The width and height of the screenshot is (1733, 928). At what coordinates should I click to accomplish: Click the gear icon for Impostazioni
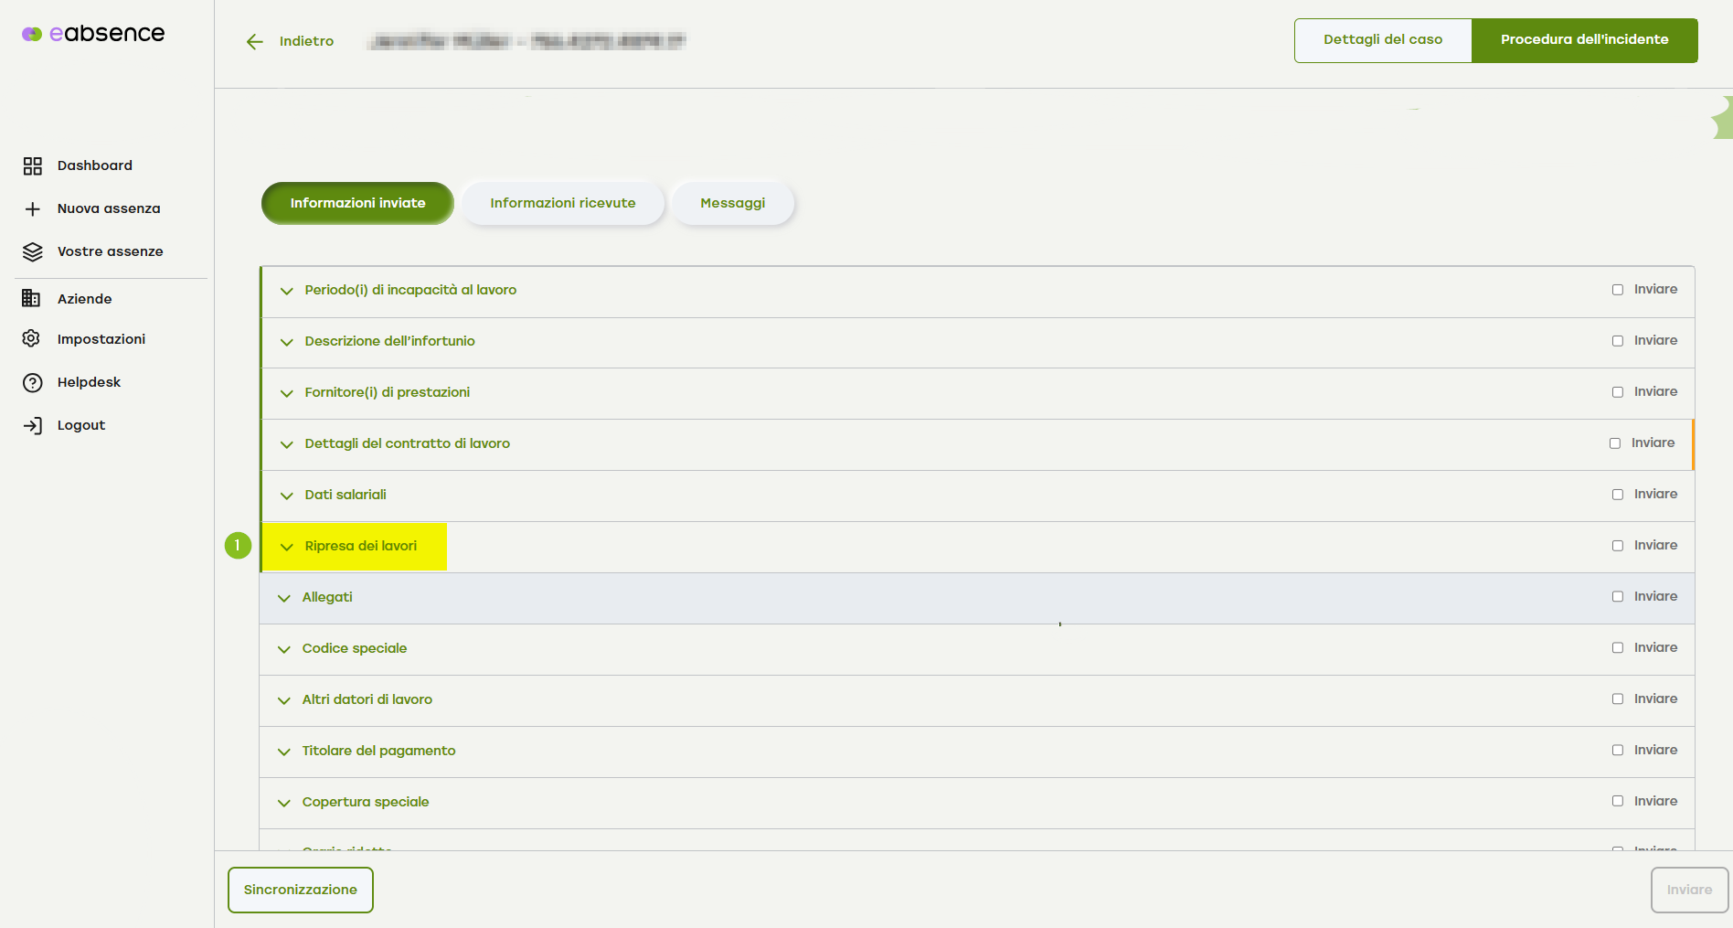click(31, 338)
